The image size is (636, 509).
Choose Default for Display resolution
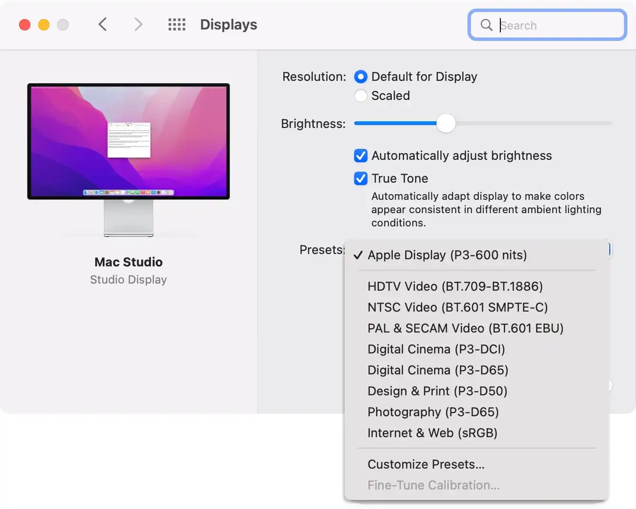pos(360,77)
